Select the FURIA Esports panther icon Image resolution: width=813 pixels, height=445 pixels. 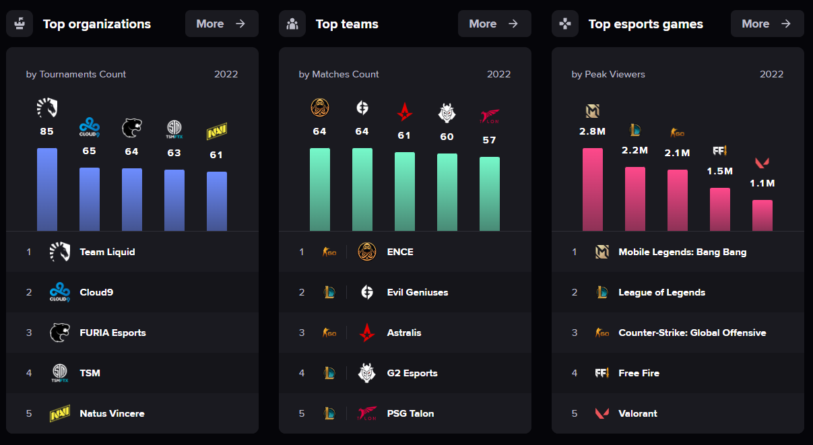pyautogui.click(x=60, y=332)
